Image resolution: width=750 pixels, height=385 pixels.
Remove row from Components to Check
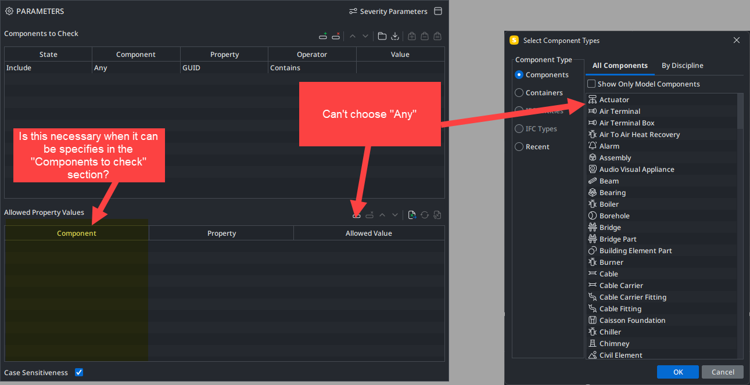tap(336, 36)
